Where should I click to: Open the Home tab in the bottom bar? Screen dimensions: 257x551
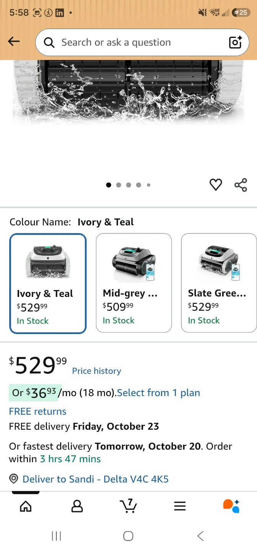tap(26, 506)
